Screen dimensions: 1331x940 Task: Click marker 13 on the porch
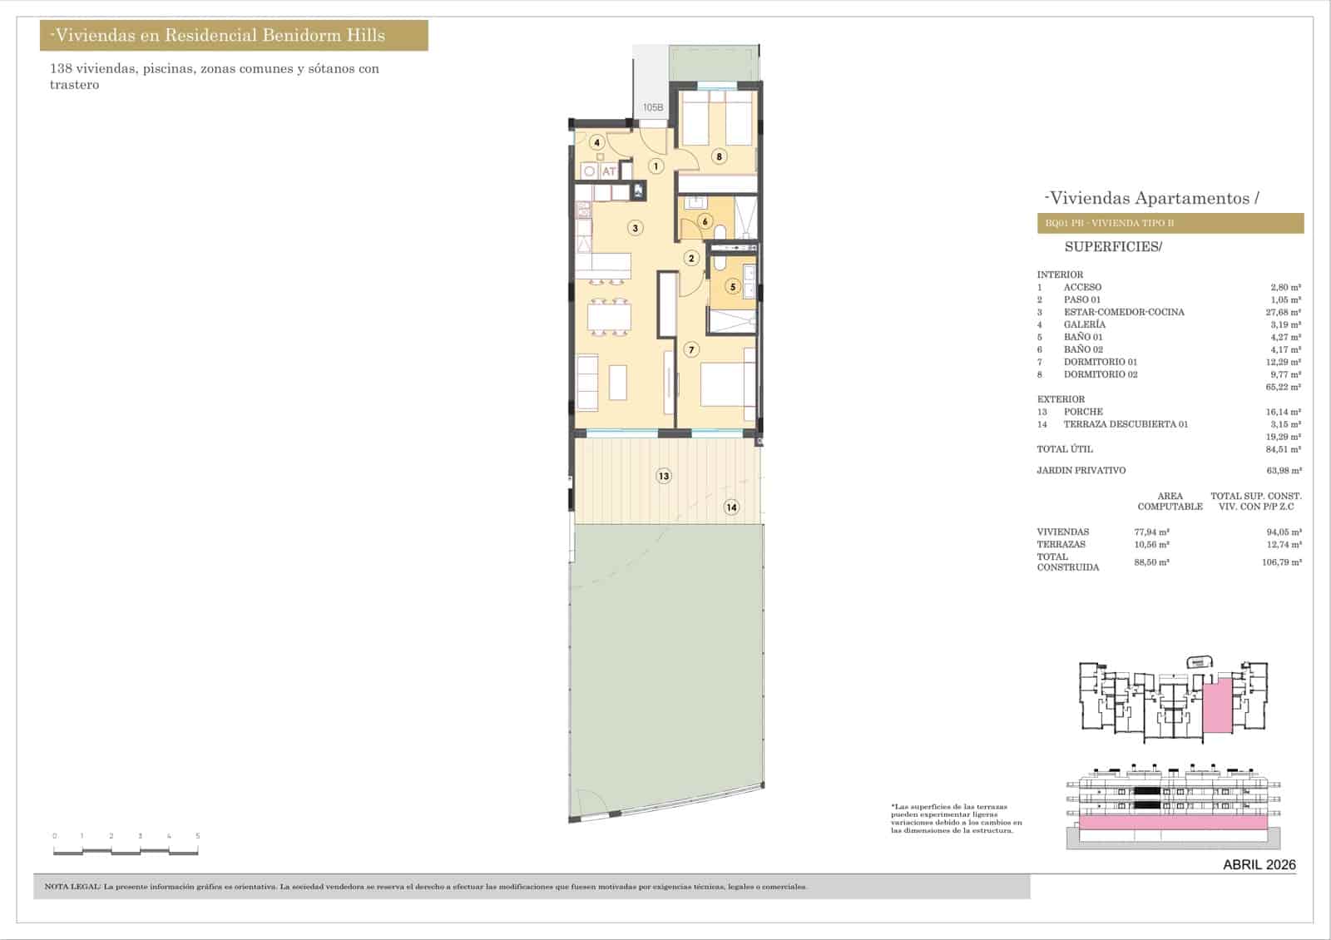pyautogui.click(x=663, y=477)
